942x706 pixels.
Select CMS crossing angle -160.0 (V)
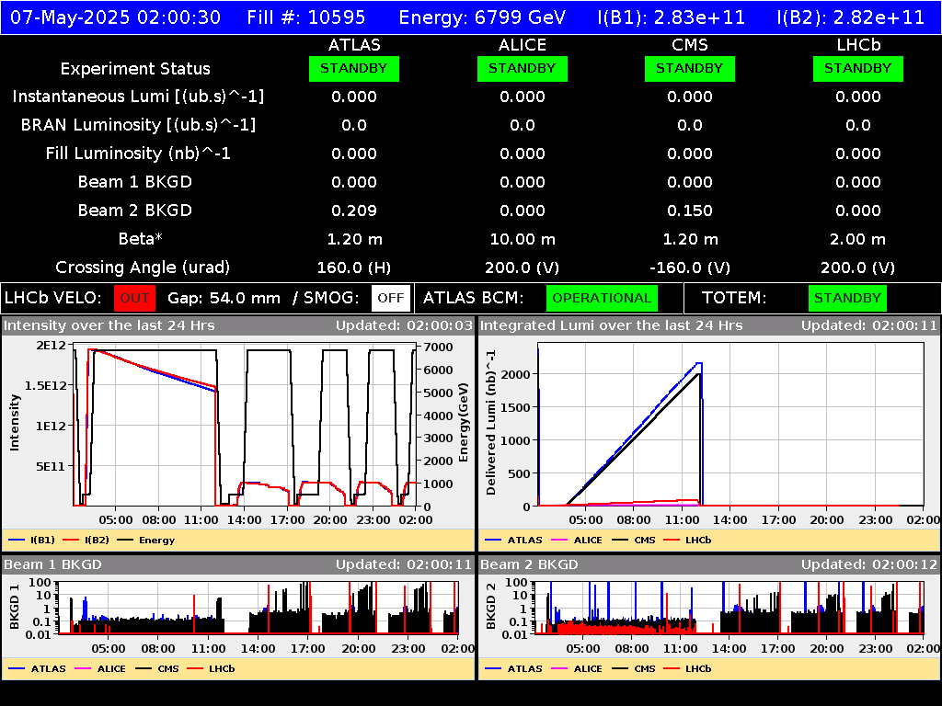(x=690, y=268)
